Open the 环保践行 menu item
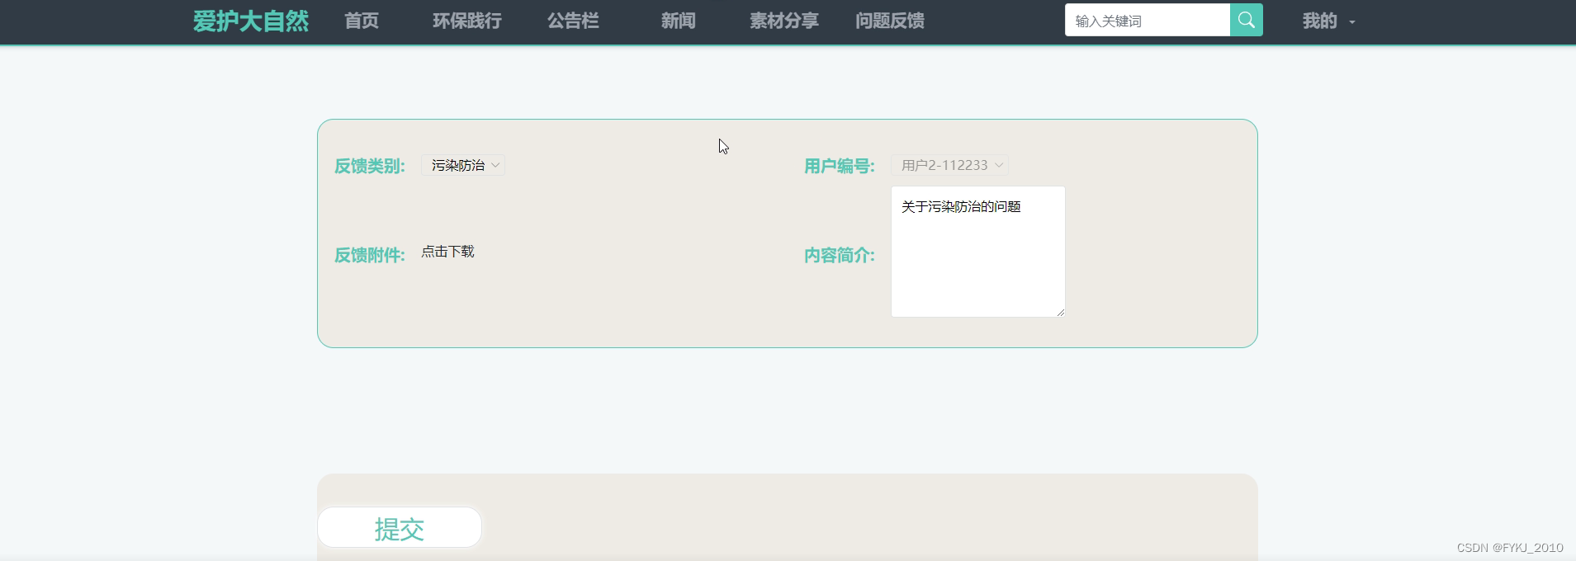The height and width of the screenshot is (561, 1576). pyautogui.click(x=467, y=21)
